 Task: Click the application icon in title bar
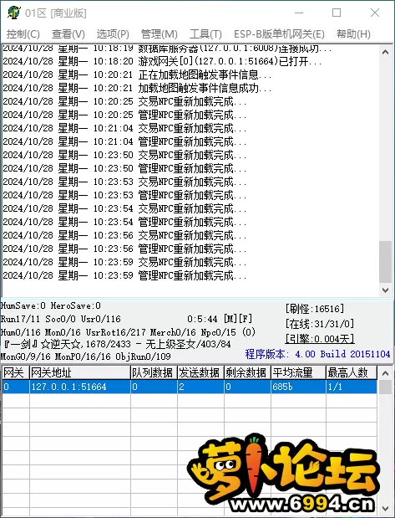pos(14,13)
